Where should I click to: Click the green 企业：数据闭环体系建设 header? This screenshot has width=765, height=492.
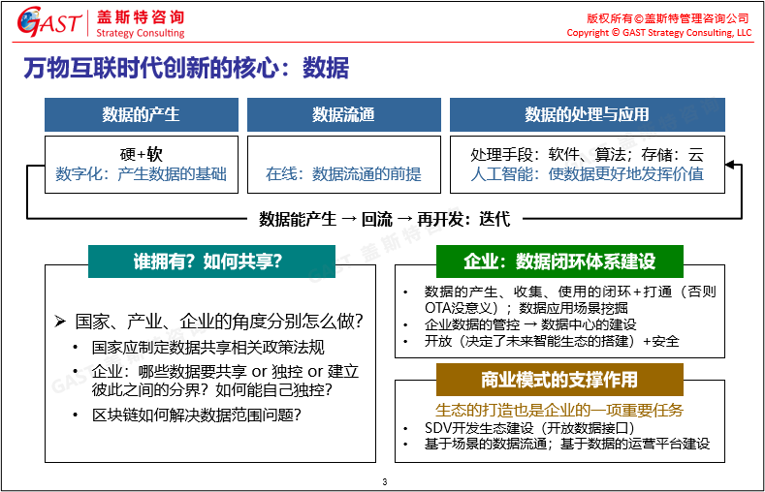tap(559, 261)
